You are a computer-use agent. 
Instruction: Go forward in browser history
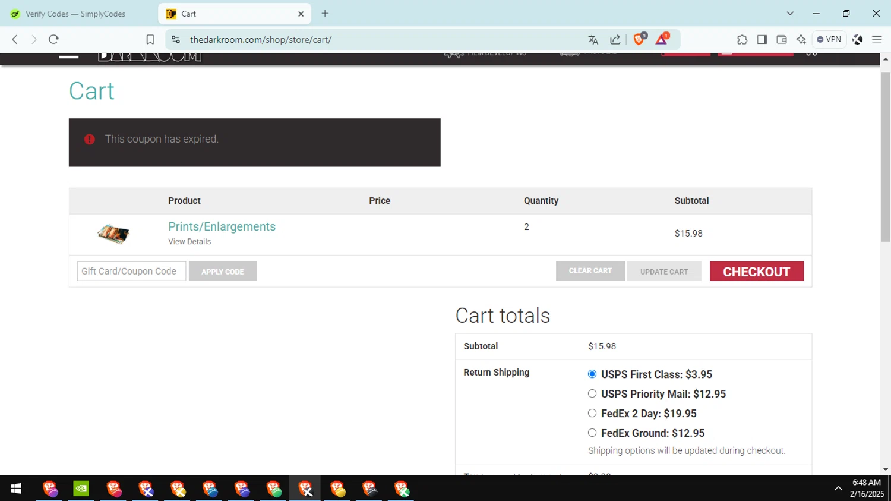point(34,39)
